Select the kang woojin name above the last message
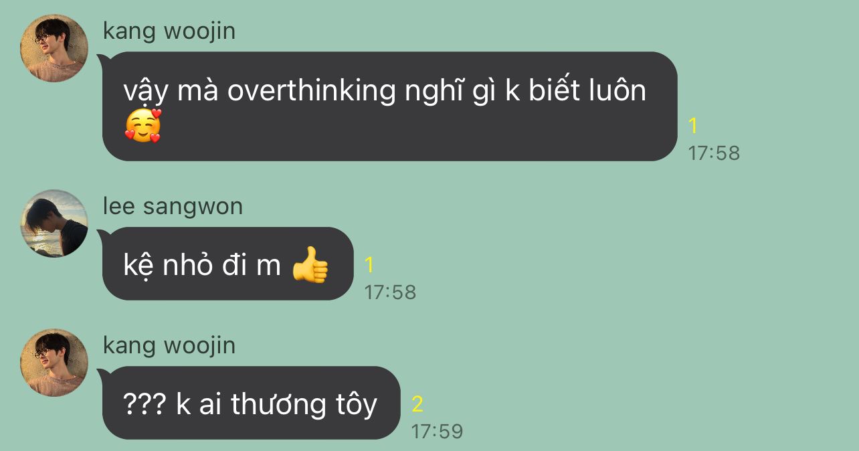This screenshot has height=451, width=859. point(169,345)
